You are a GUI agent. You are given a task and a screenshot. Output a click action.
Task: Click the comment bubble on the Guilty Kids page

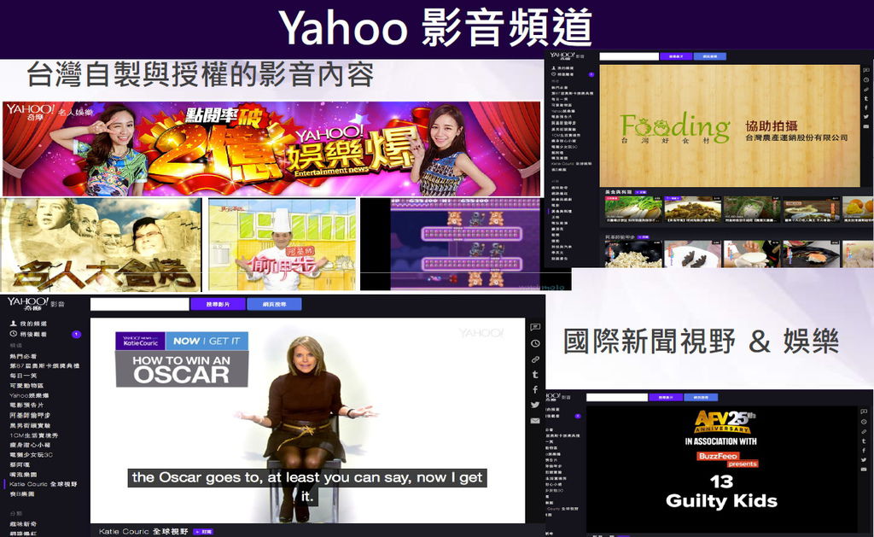point(864,412)
